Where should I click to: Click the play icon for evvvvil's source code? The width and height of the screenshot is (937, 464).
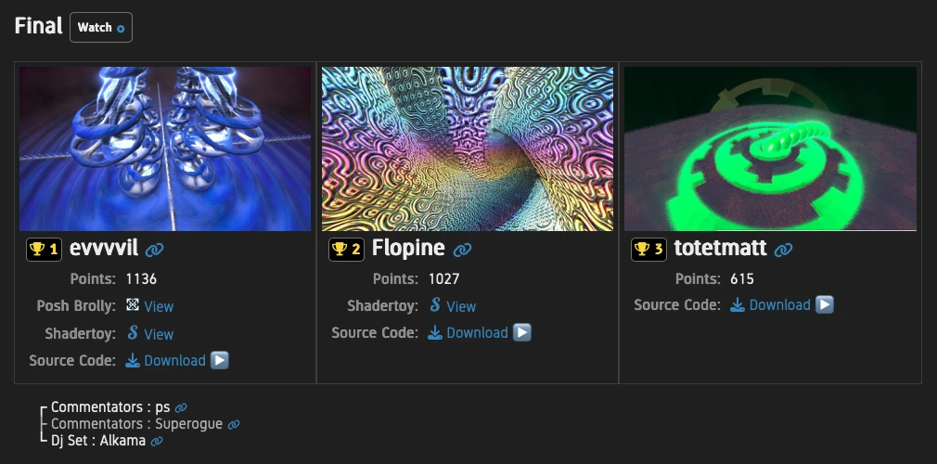(220, 360)
